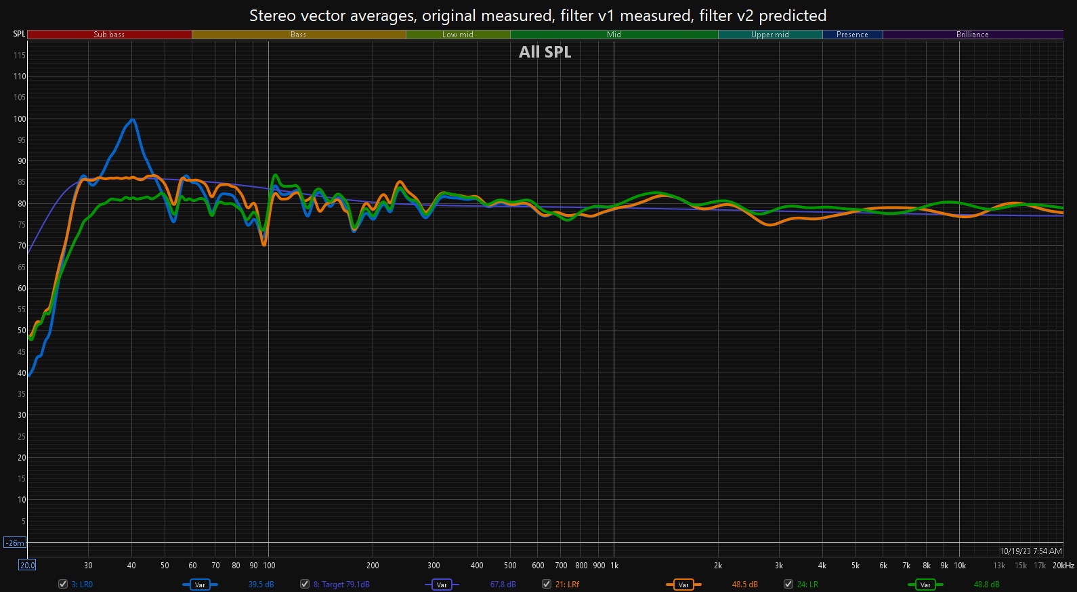This screenshot has width=1077, height=592.
Task: Click the Sub bass frequency band label
Action: pos(109,35)
